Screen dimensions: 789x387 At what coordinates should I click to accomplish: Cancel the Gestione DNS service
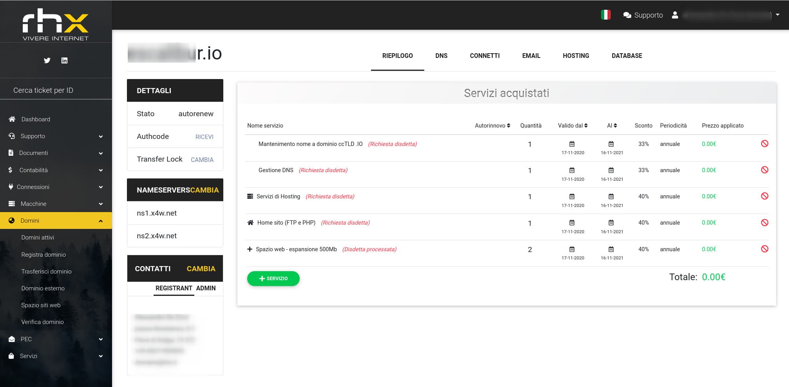764,170
